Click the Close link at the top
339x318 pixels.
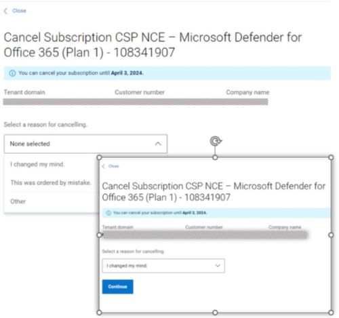[x=19, y=11]
